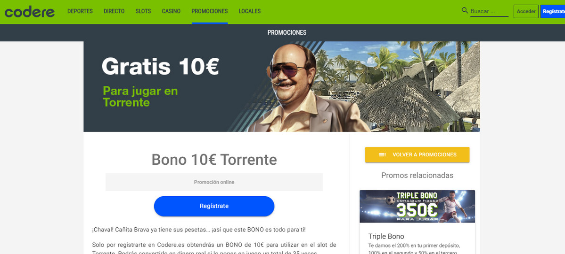This screenshot has height=254, width=565.
Task: Open the Directo section
Action: [x=114, y=11]
